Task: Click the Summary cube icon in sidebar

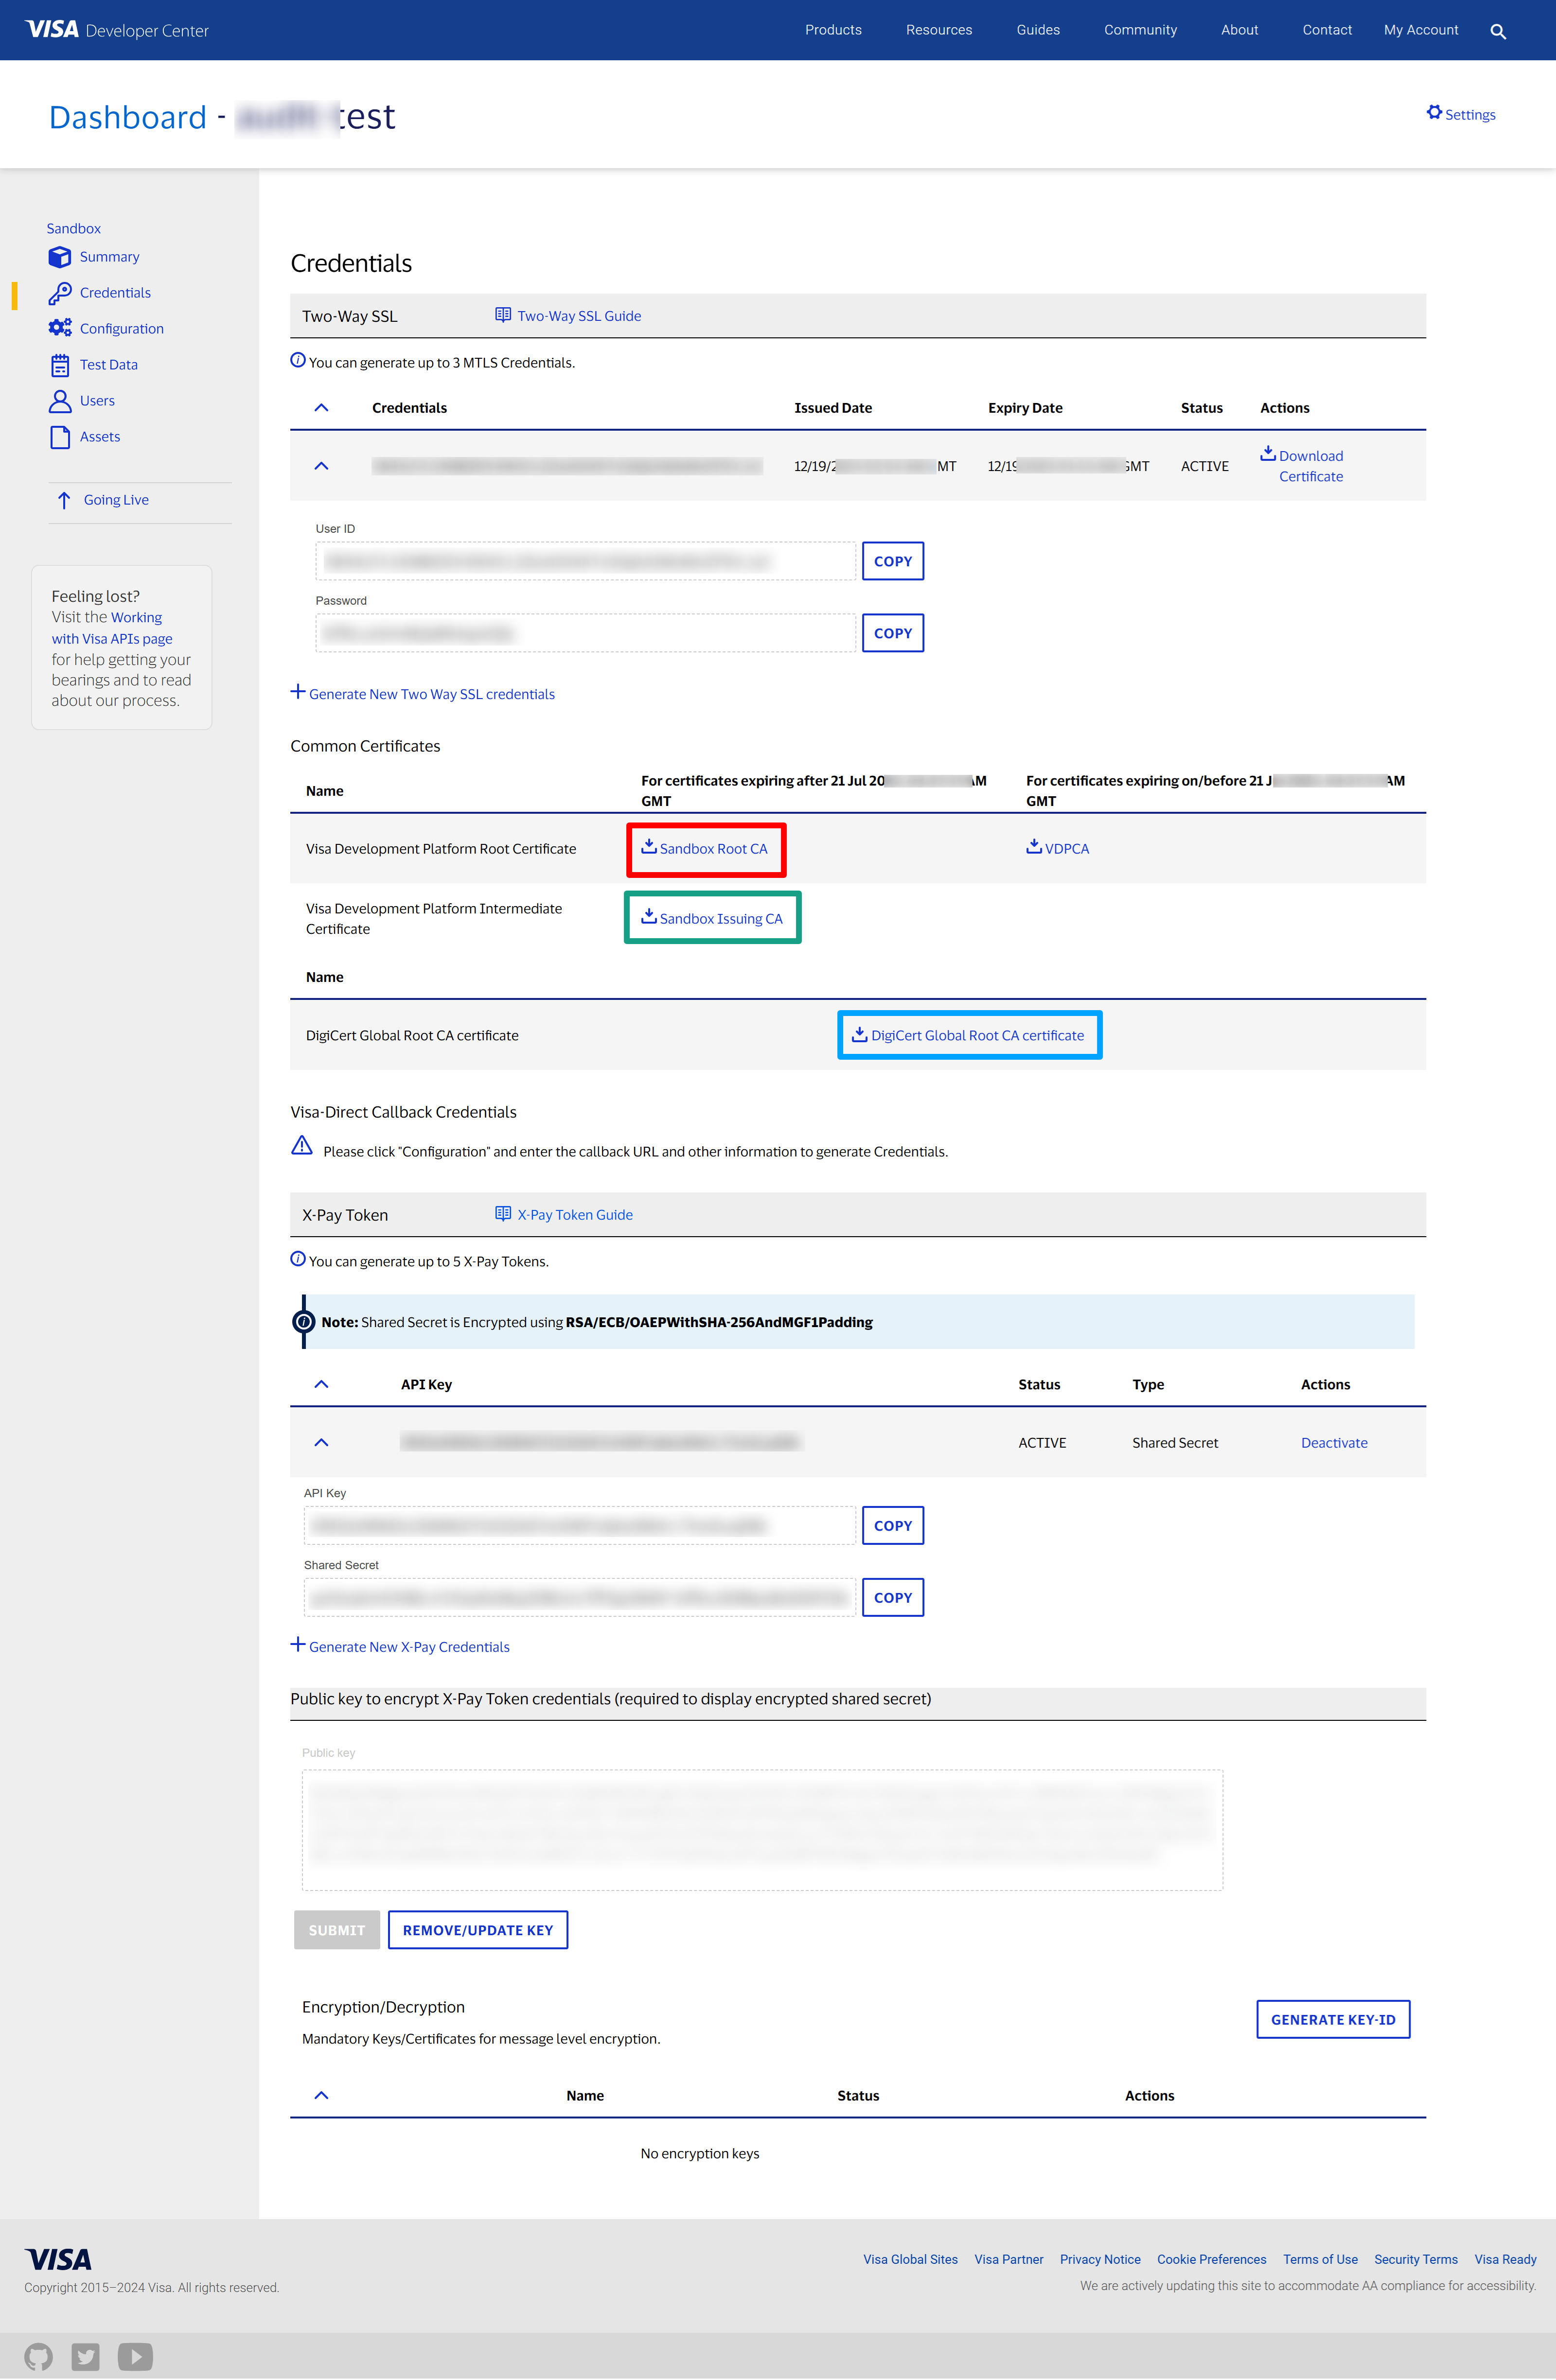Action: click(60, 257)
